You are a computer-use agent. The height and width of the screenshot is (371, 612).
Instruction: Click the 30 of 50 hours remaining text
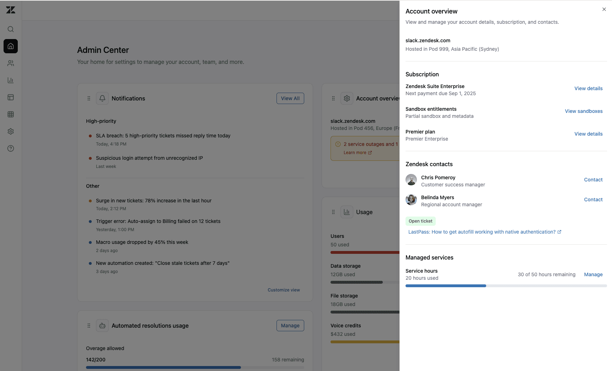pyautogui.click(x=547, y=274)
